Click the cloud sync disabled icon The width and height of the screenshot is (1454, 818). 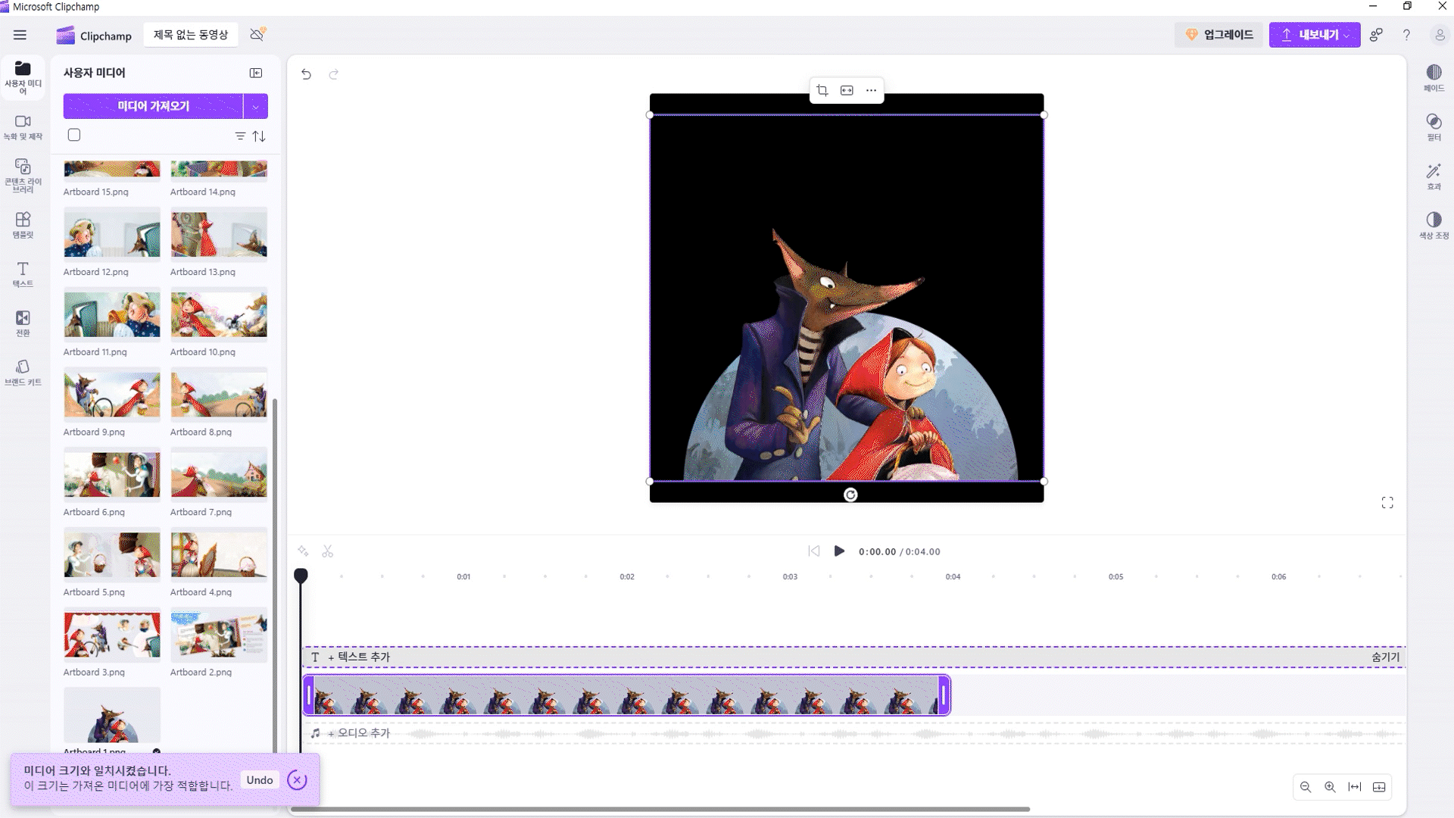pyautogui.click(x=257, y=35)
